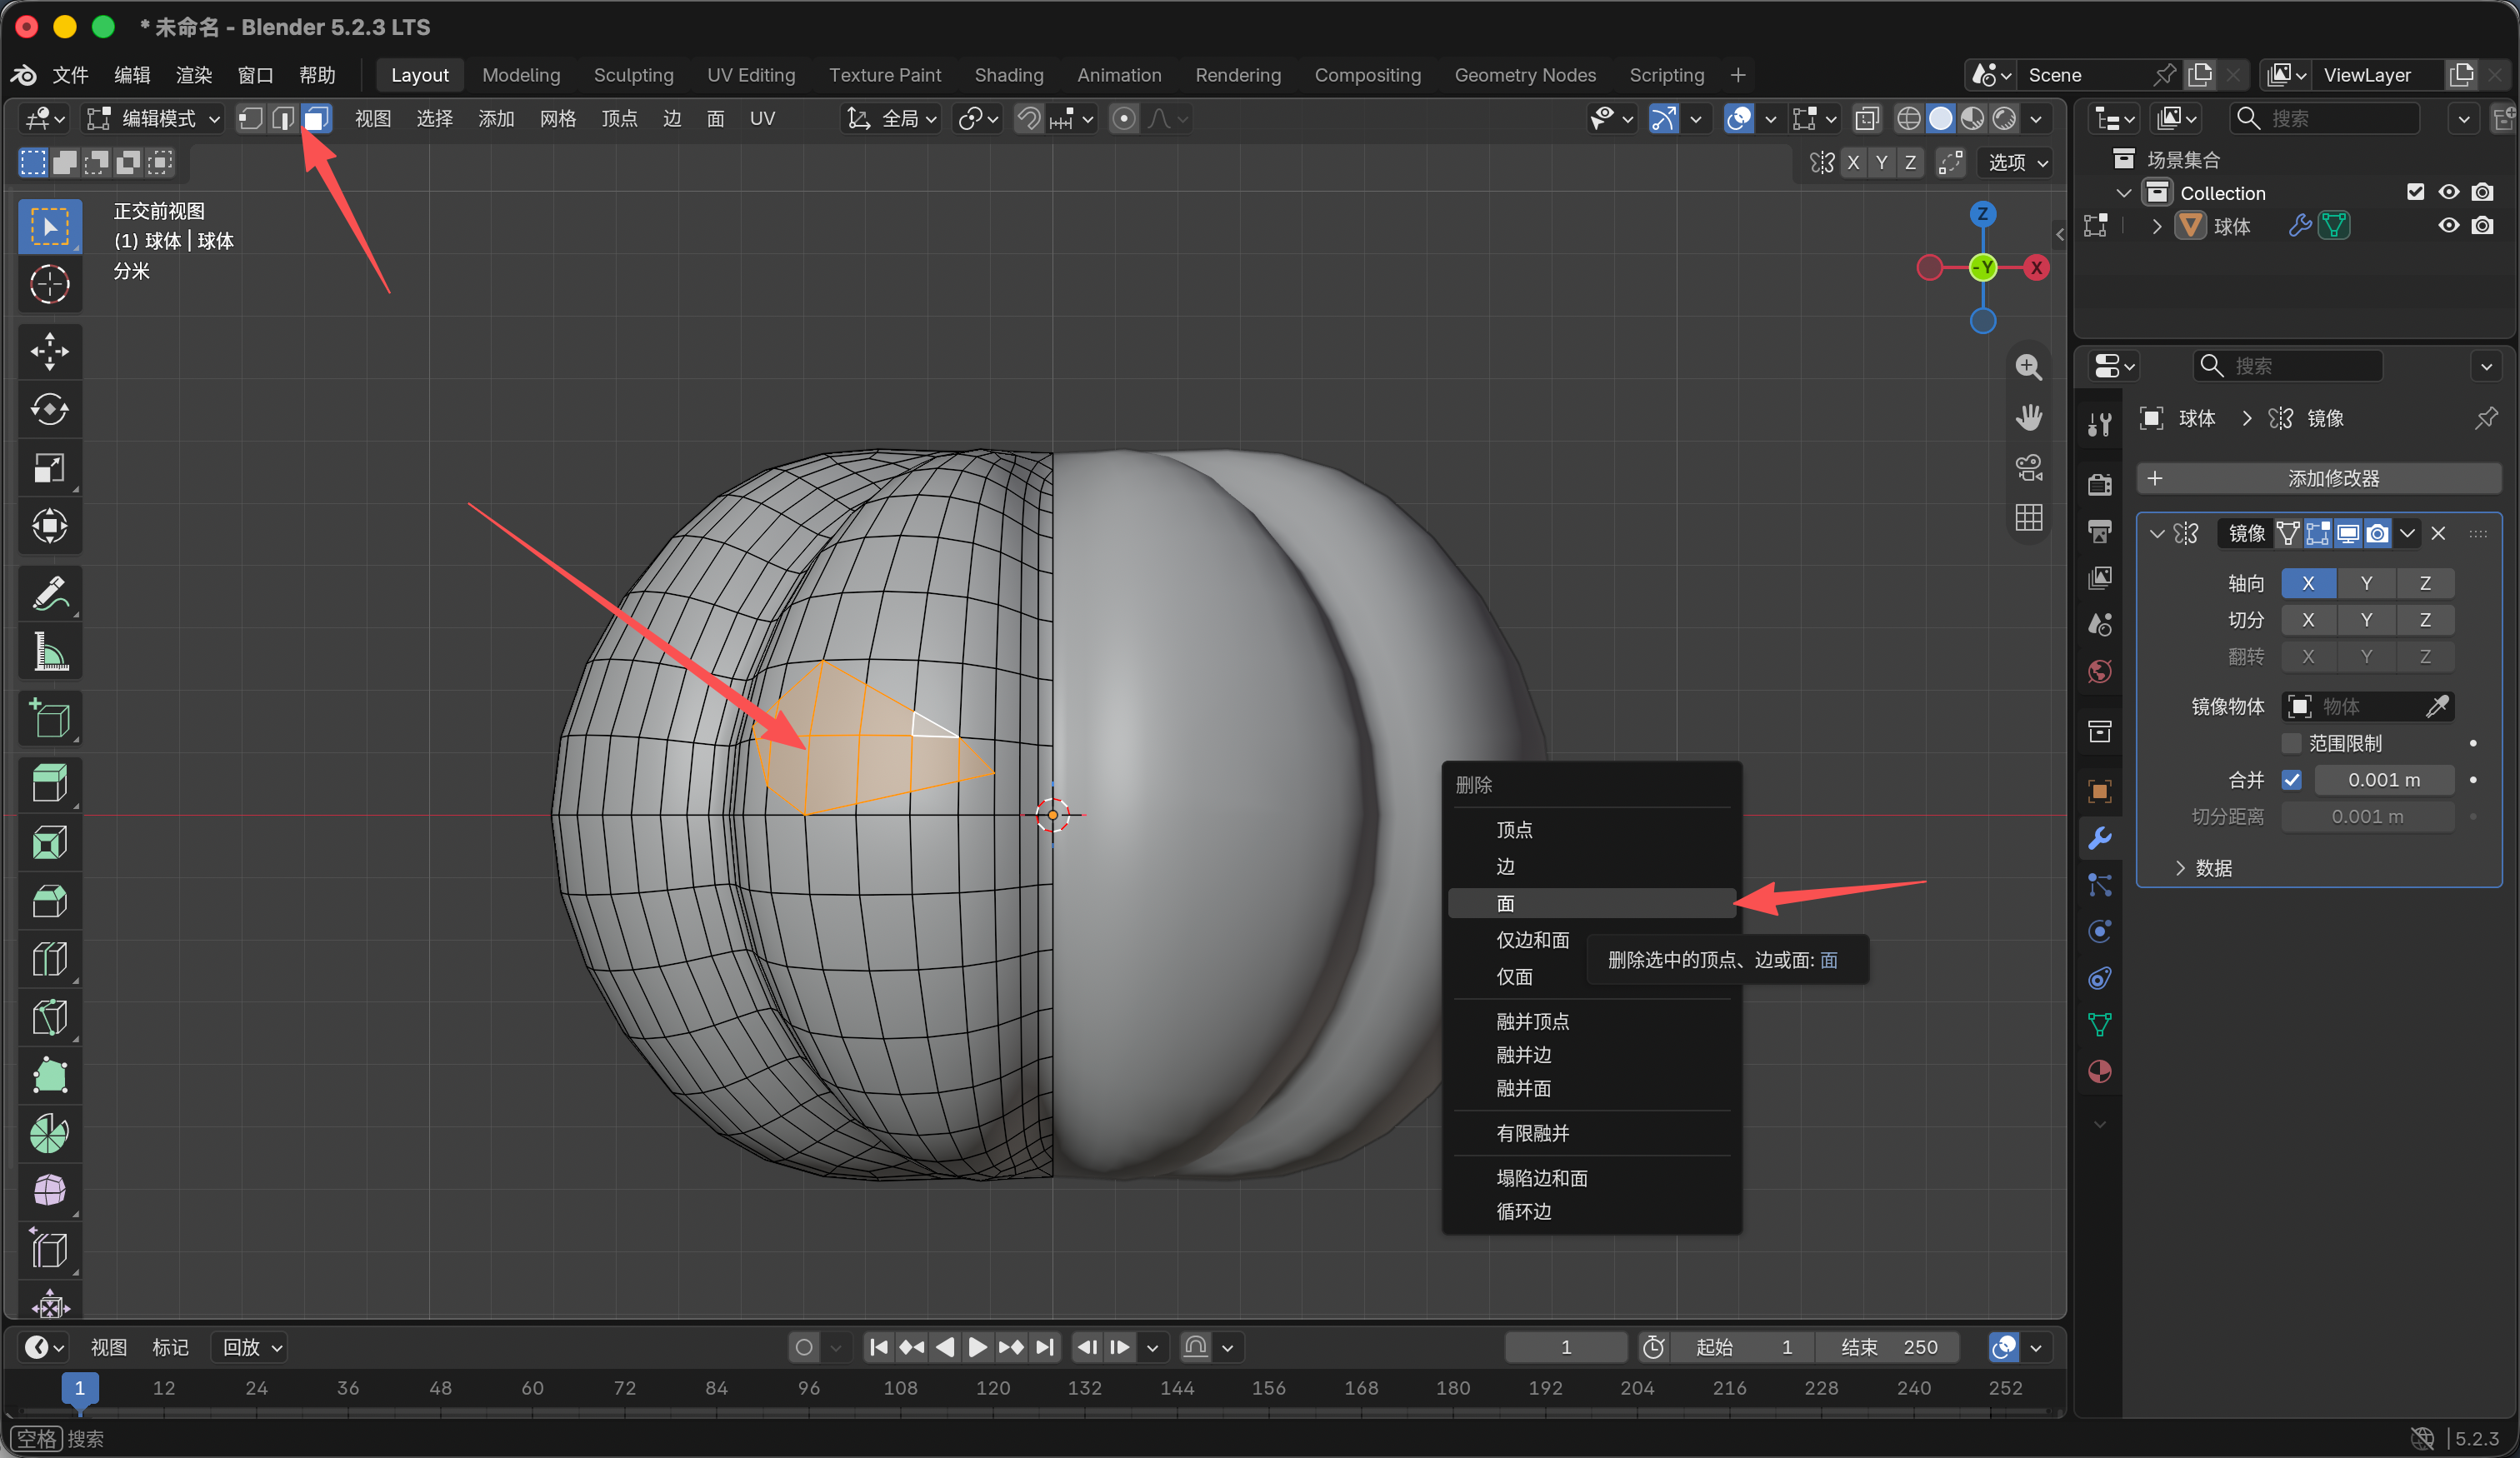Toggle Collection exclude checkbox
Screen dimensions: 2520x1458
(2415, 192)
